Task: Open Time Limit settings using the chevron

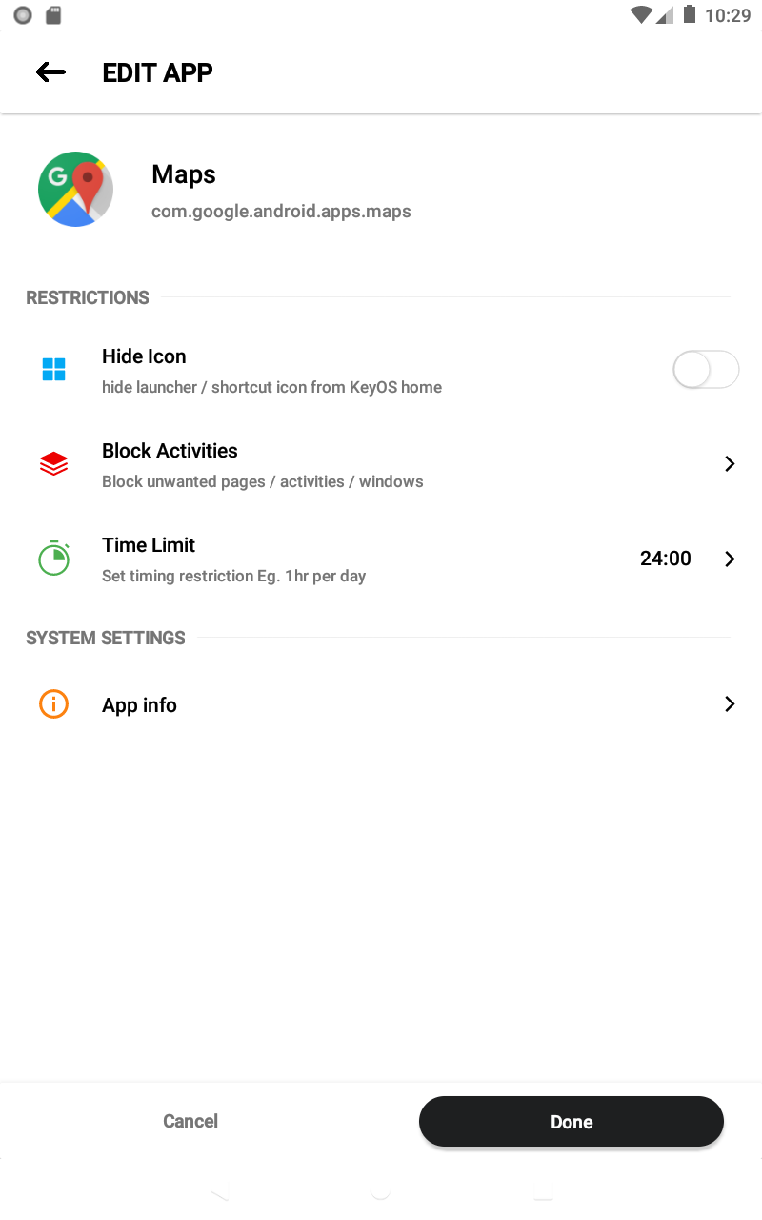Action: pyautogui.click(x=730, y=559)
